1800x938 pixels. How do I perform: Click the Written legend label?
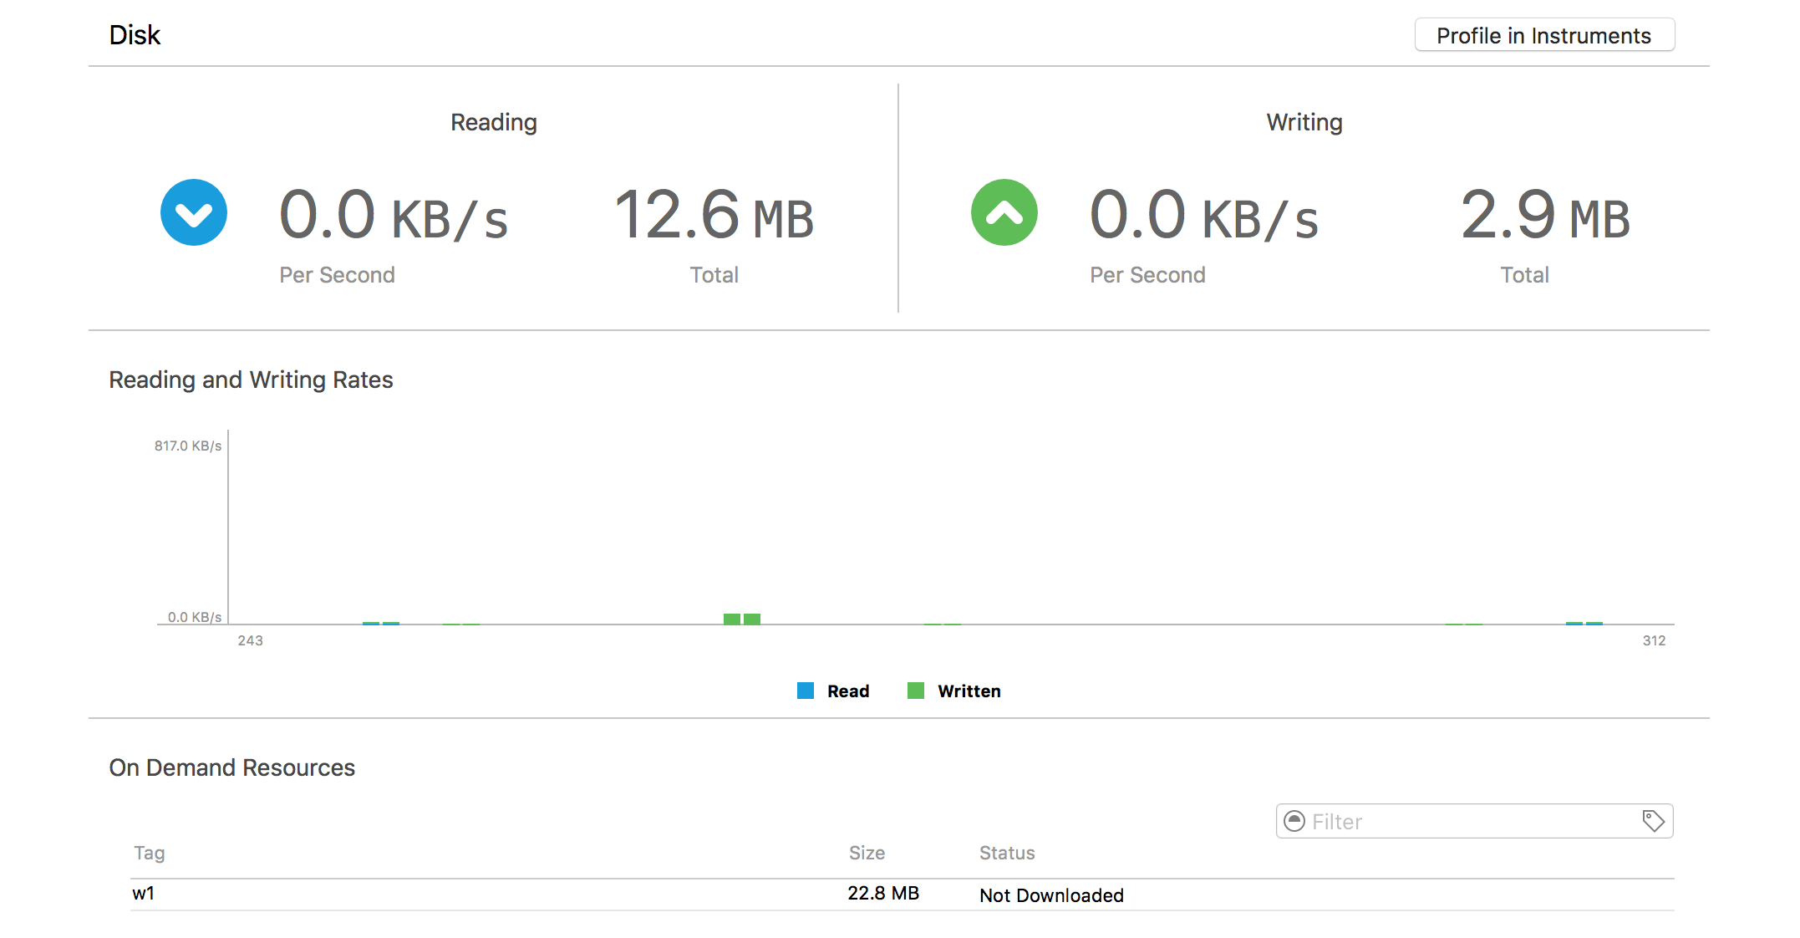[969, 691]
